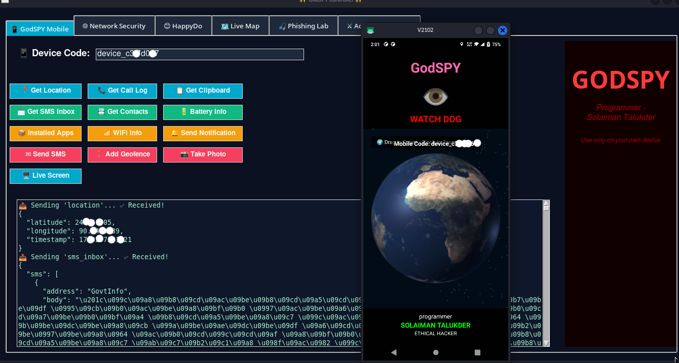Click the "latitude" line in output
Viewport: 679px width, 363px height.
click(71, 223)
